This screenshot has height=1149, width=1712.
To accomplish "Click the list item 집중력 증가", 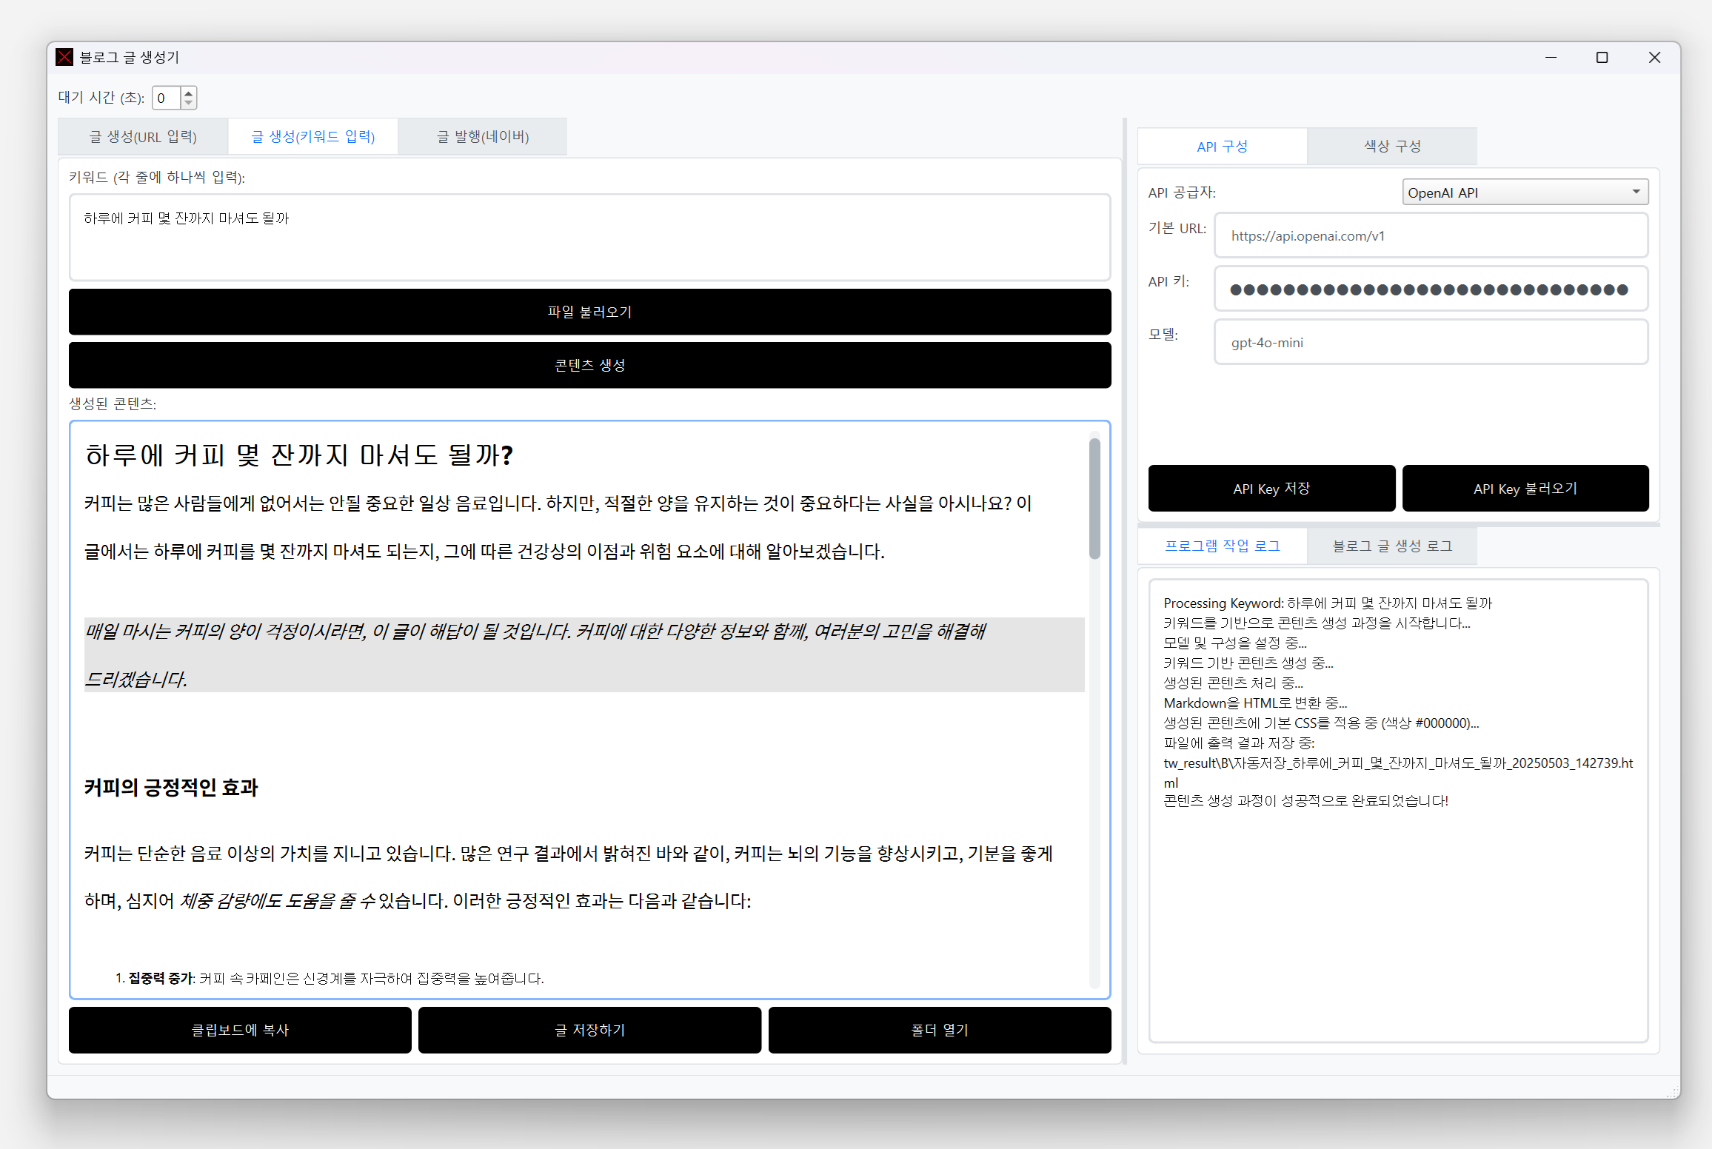I will tap(330, 978).
